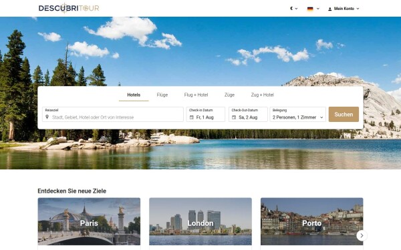Open the Paris destination card
Screen dimensions: 401x250
pyautogui.click(x=89, y=221)
